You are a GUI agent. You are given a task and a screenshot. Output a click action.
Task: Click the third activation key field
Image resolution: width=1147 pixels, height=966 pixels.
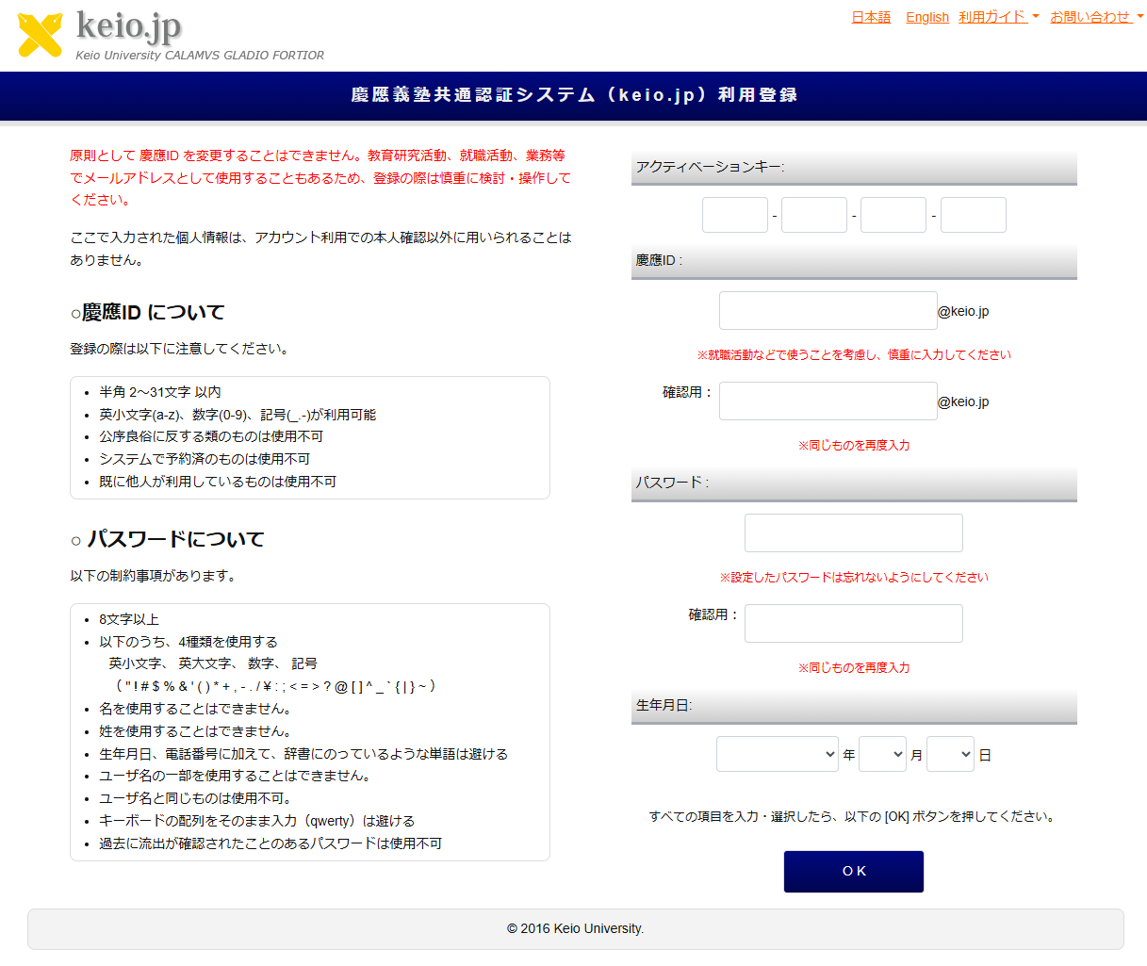click(x=893, y=215)
